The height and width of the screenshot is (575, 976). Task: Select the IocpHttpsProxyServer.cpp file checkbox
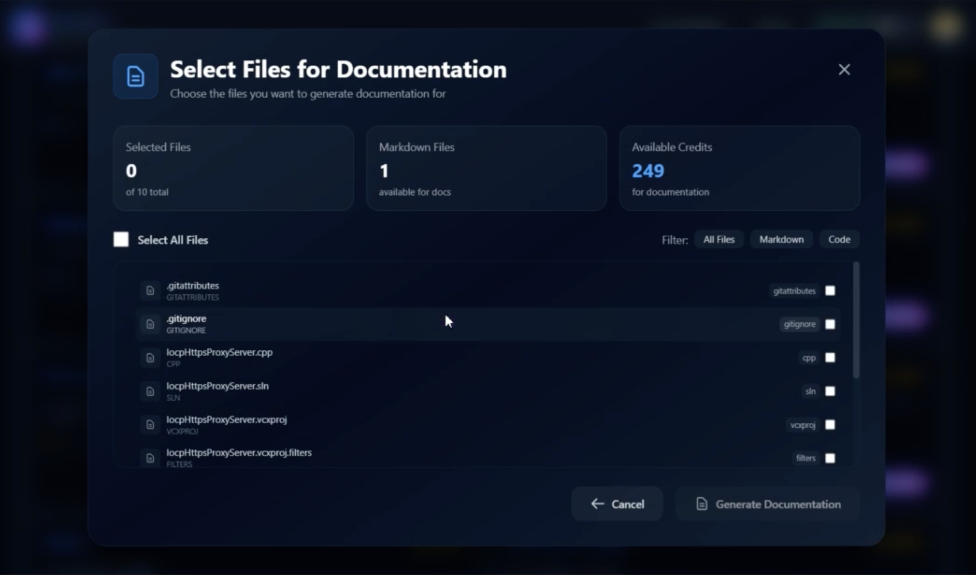click(x=830, y=358)
